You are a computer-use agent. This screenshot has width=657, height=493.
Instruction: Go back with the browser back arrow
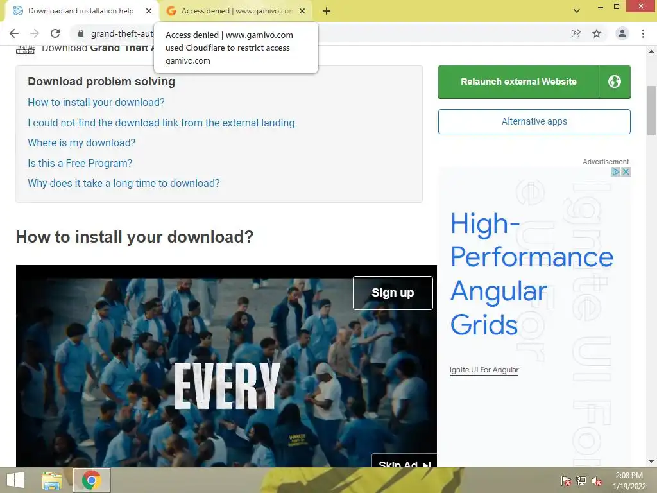coord(14,33)
